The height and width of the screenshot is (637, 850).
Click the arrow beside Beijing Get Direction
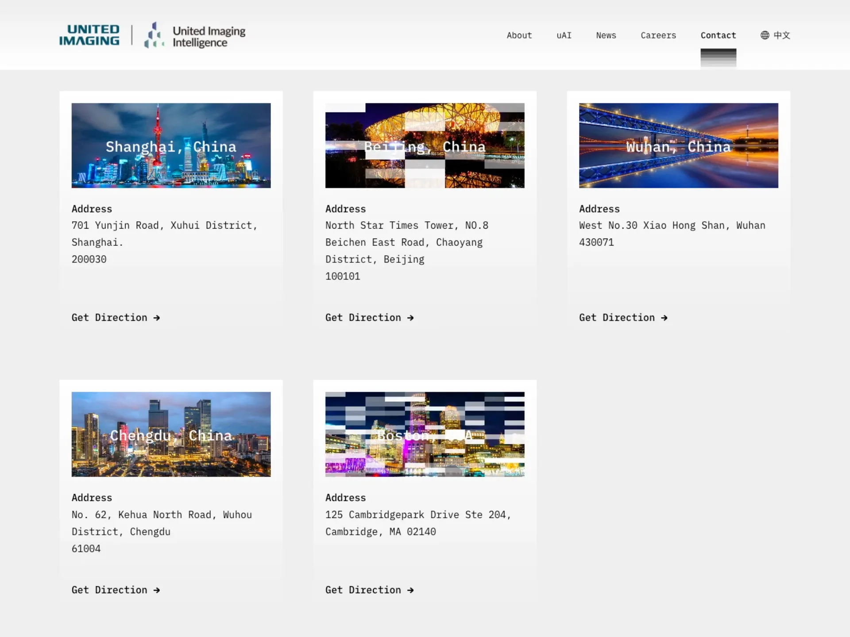click(x=410, y=318)
